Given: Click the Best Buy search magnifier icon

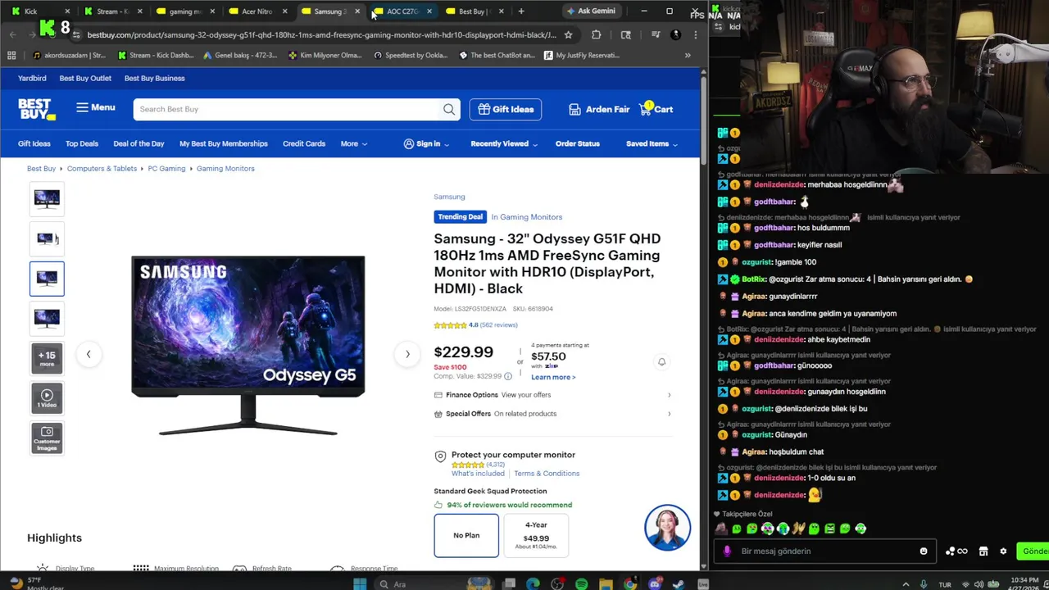Looking at the screenshot, I should (449, 109).
